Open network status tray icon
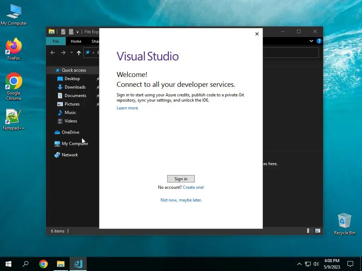 pyautogui.click(x=308, y=264)
